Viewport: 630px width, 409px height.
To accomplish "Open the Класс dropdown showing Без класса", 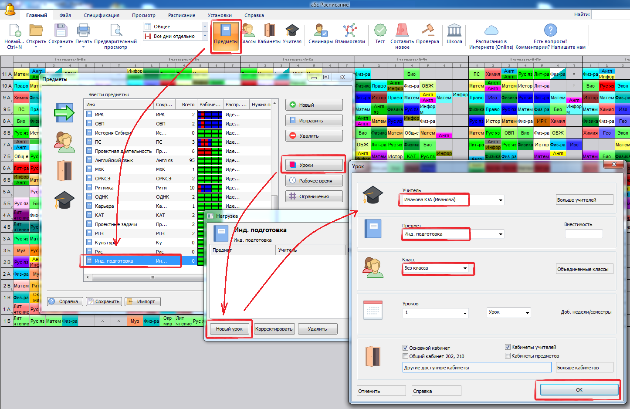I will tap(465, 268).
